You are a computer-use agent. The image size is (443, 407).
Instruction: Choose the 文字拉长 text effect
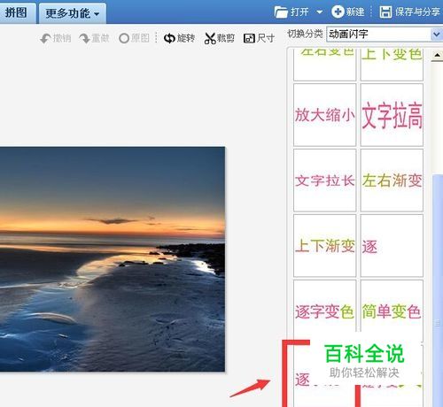[324, 180]
